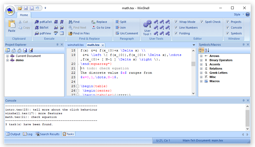255x147 pixels.
Task: Click the editor's vertical scrollbar thumb
Action: pyautogui.click(x=193, y=64)
